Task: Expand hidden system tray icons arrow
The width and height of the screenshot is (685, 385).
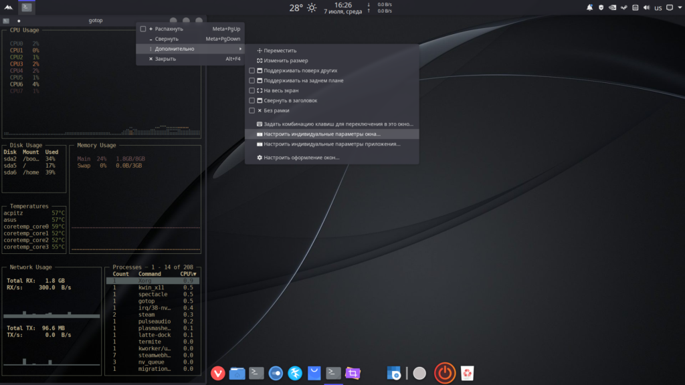Action: click(680, 7)
